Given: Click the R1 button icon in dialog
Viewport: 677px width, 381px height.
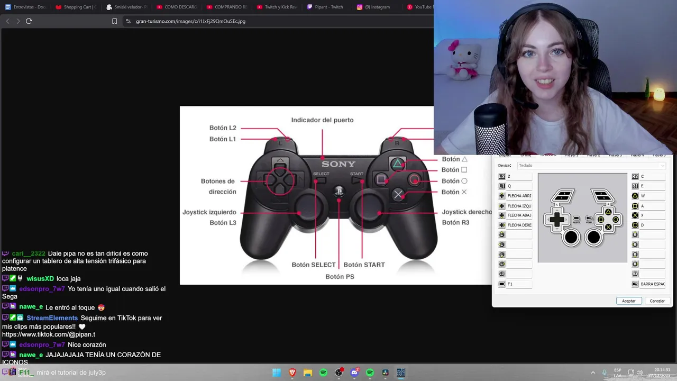Looking at the screenshot, I should click(x=635, y=186).
